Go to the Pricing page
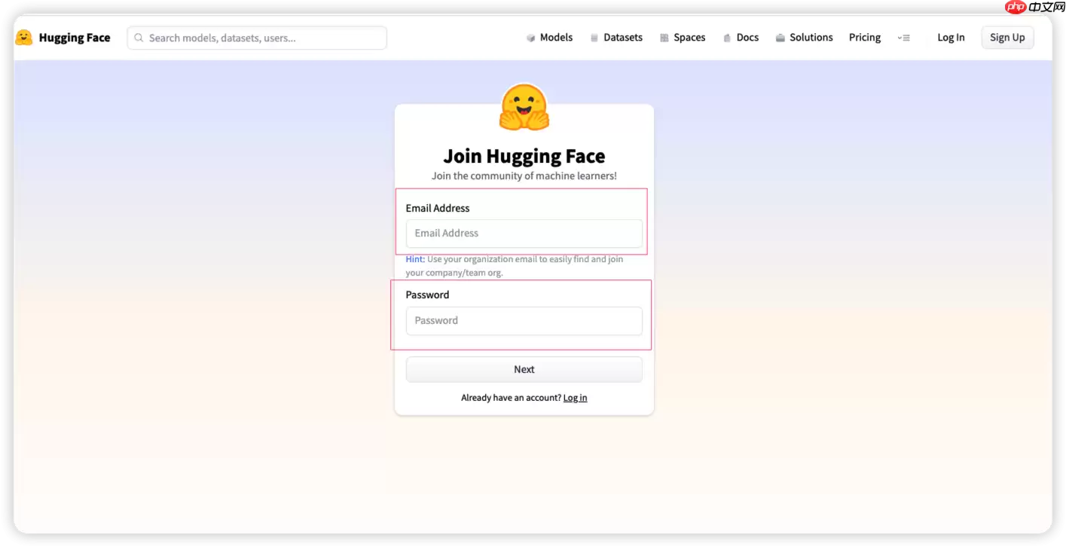Viewport: 1066px width, 547px height. click(x=864, y=38)
